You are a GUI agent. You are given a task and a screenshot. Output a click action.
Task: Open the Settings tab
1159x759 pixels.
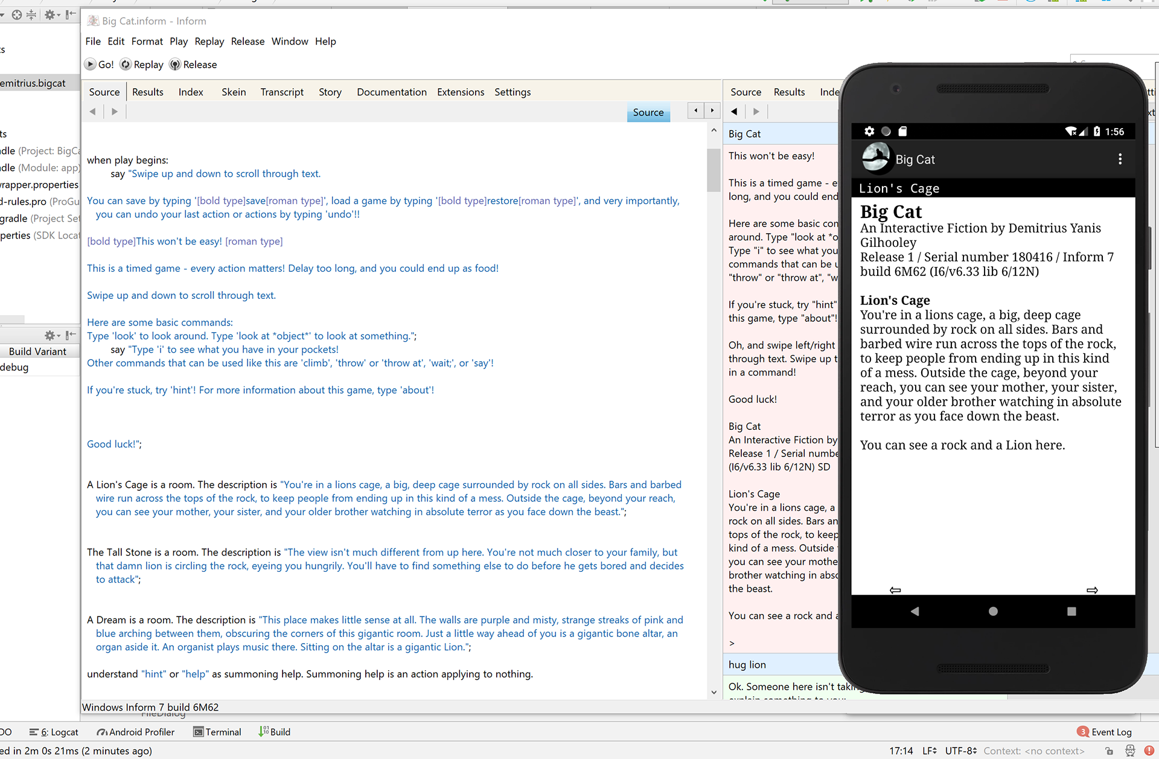click(512, 92)
